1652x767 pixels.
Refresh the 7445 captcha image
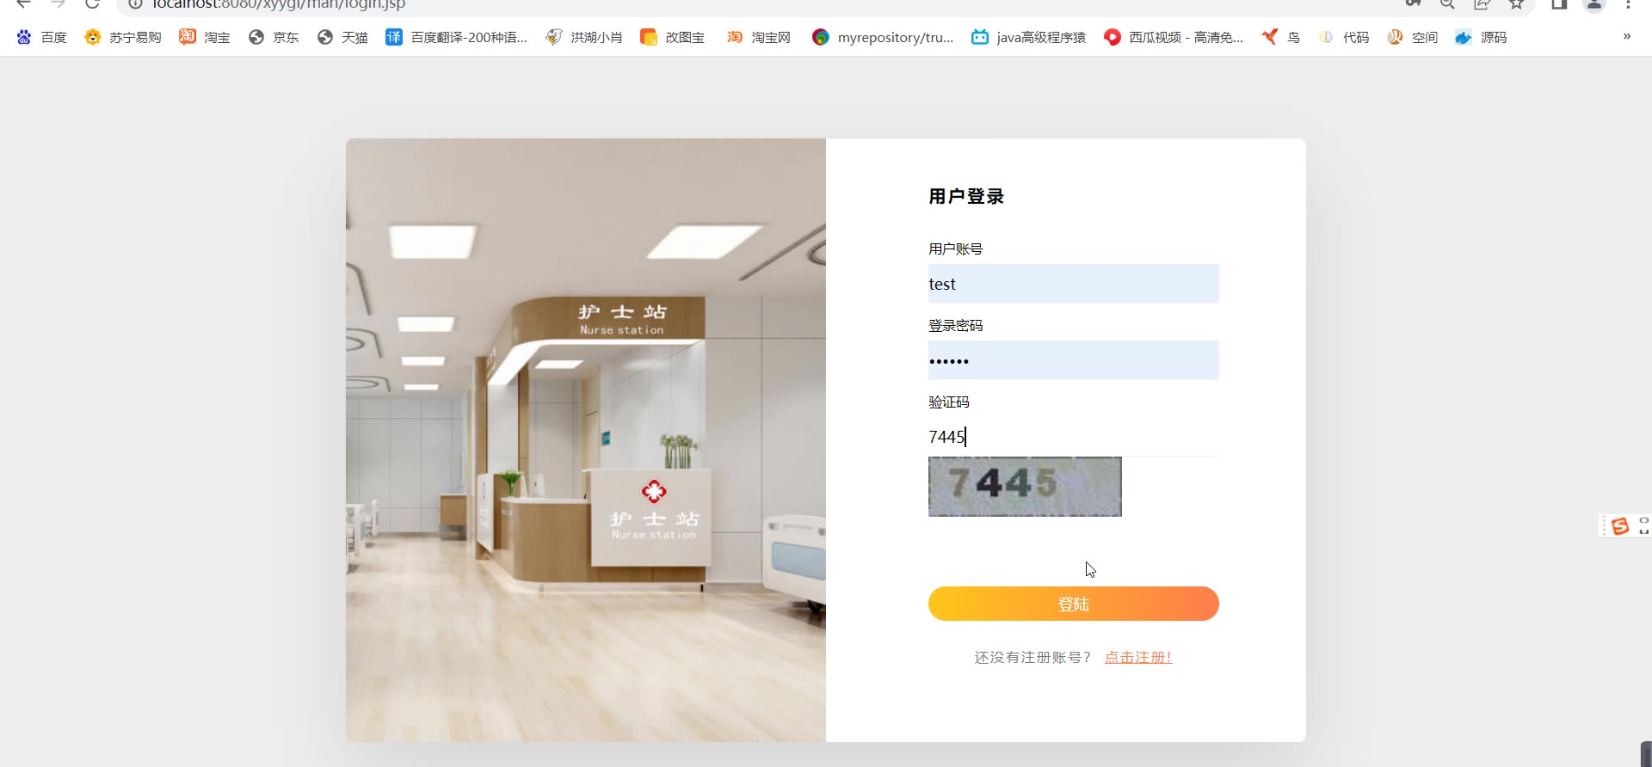(1025, 487)
